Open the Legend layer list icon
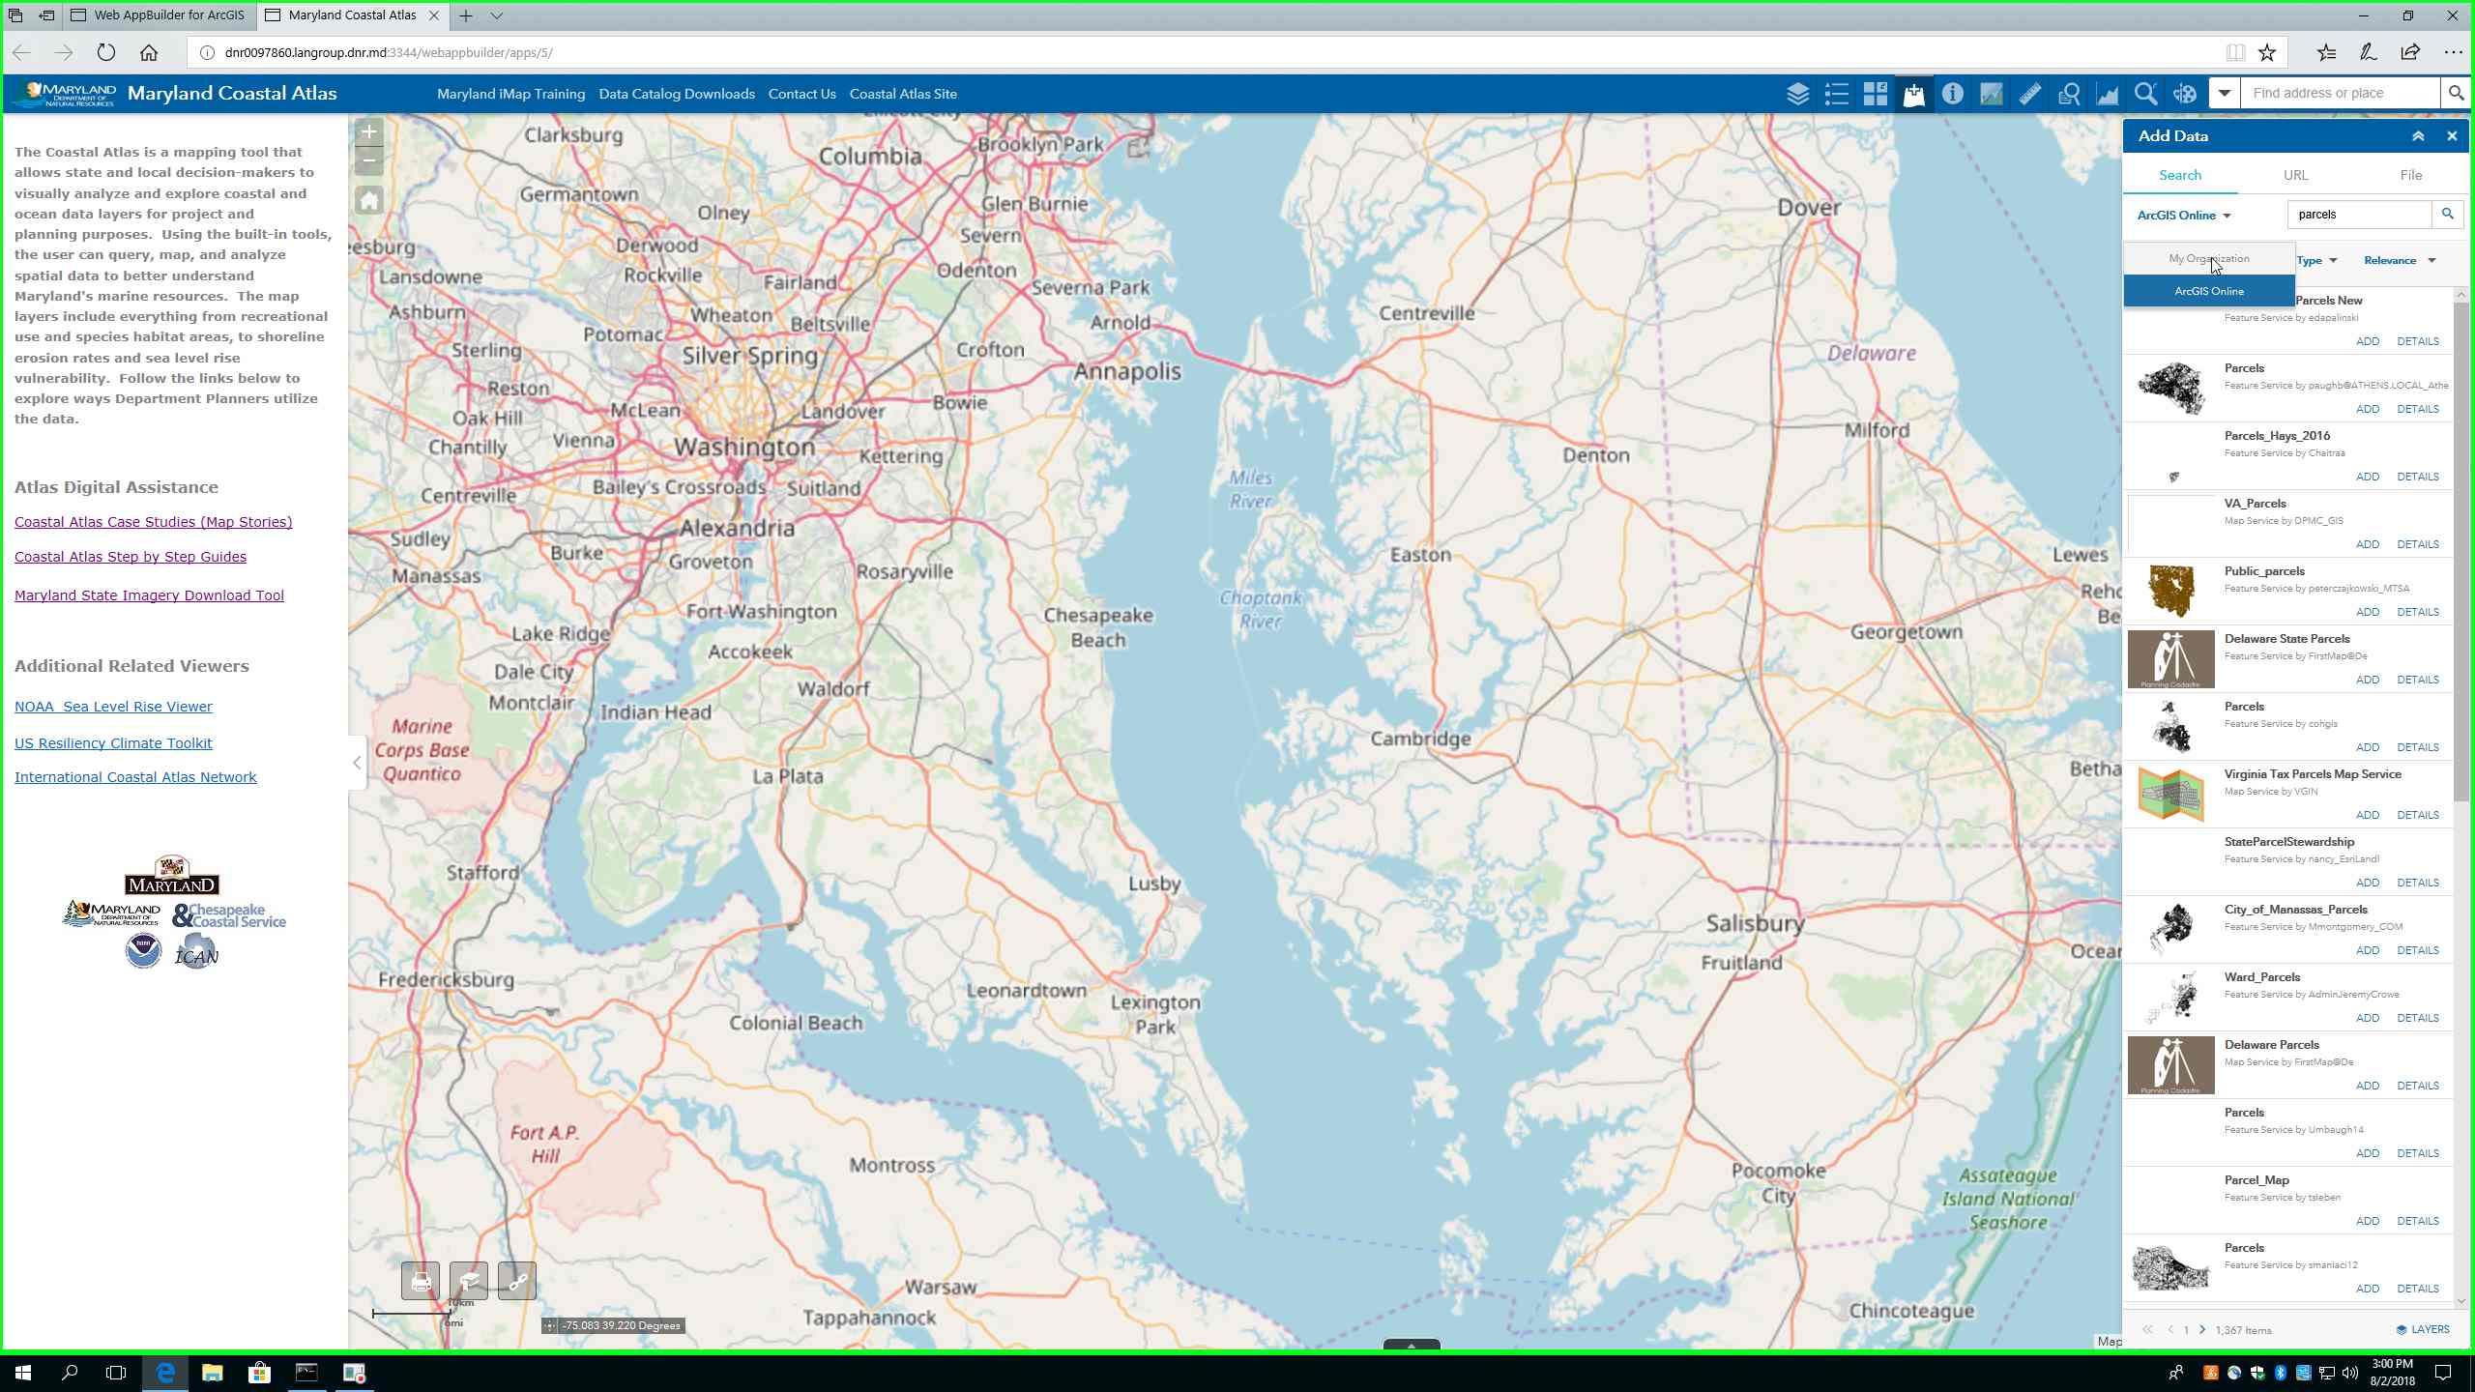Image resolution: width=2475 pixels, height=1392 pixels. point(1837,93)
